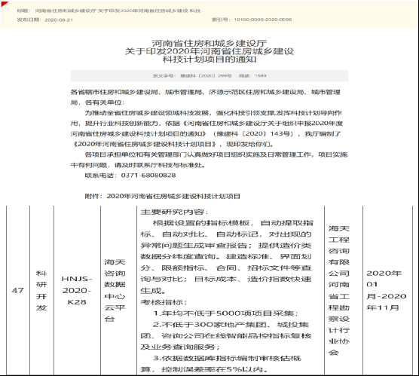The height and width of the screenshot is (376, 419).
Task: Click heading line 科技计划项目的通知
Action: (x=209, y=59)
